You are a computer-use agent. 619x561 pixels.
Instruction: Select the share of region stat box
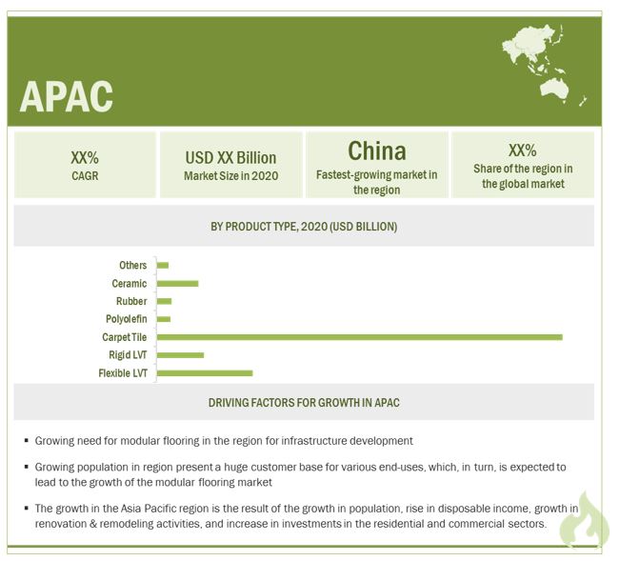coord(522,165)
